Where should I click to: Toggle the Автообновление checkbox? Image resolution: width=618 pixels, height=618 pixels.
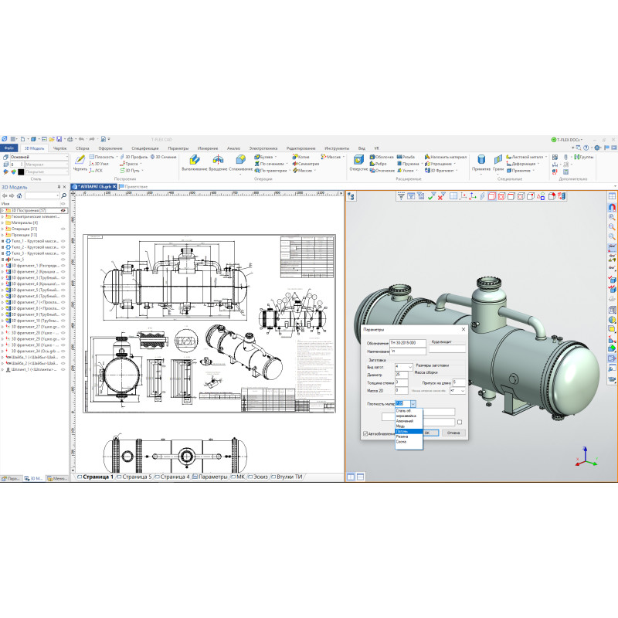tap(365, 433)
